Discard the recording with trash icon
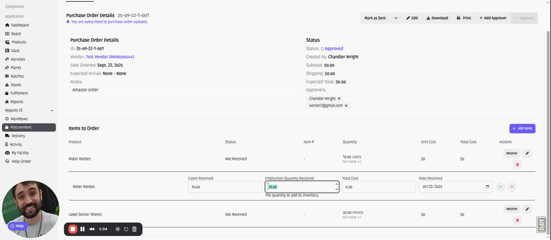This screenshot has height=240, width=551. [x=134, y=229]
